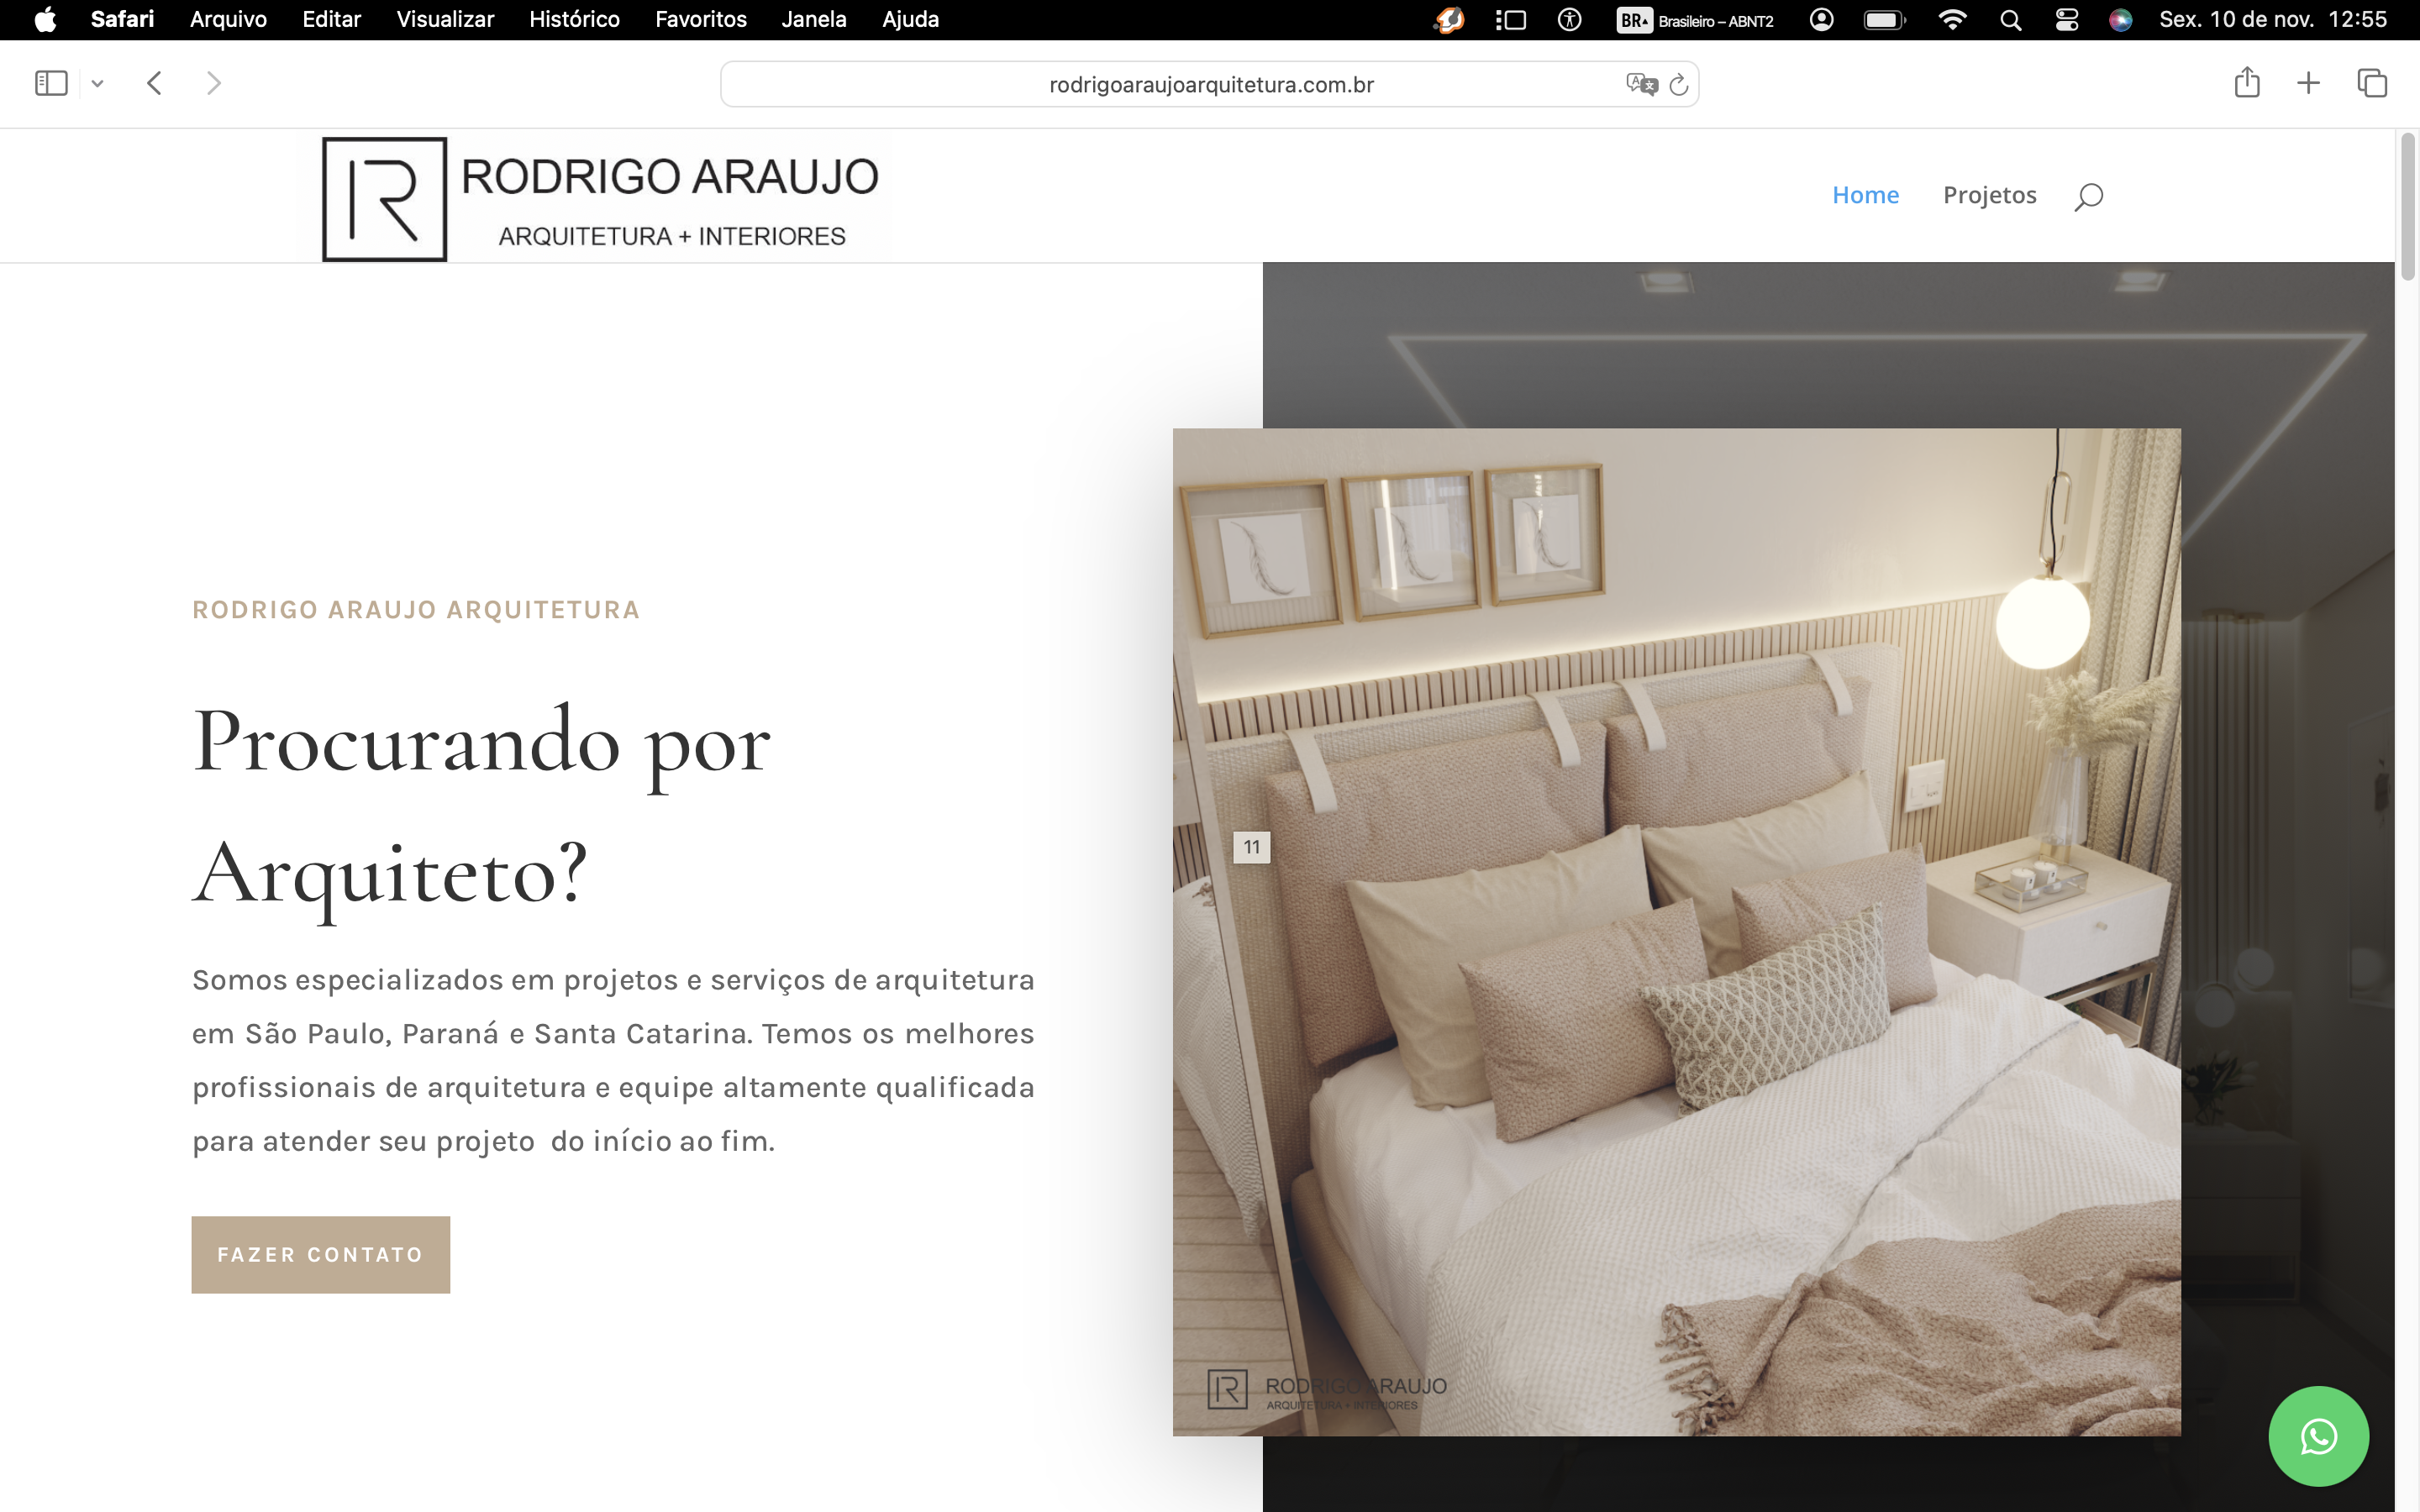This screenshot has height=1512, width=2420.
Task: Go to Projetos page link
Action: (1989, 195)
